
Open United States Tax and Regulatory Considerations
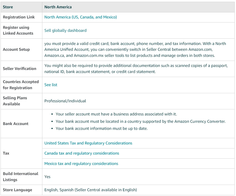point(88,143)
